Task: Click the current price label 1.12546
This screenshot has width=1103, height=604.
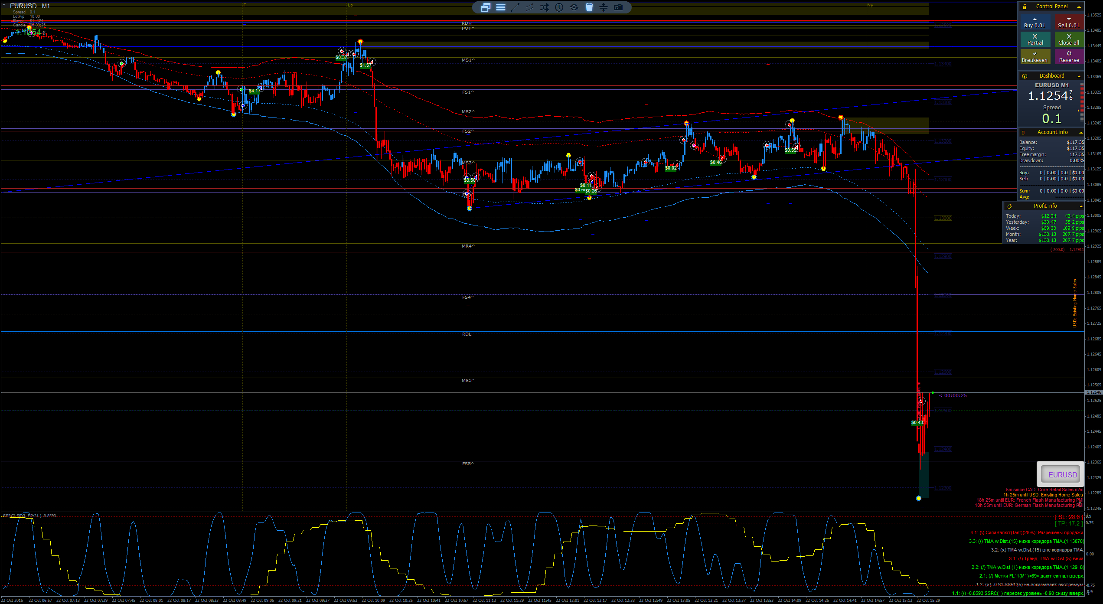Action: click(1093, 392)
